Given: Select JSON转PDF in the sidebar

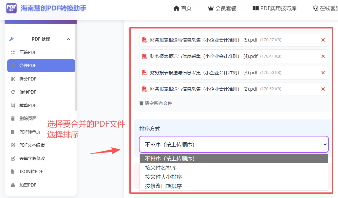Looking at the screenshot, I should pos(41,171).
